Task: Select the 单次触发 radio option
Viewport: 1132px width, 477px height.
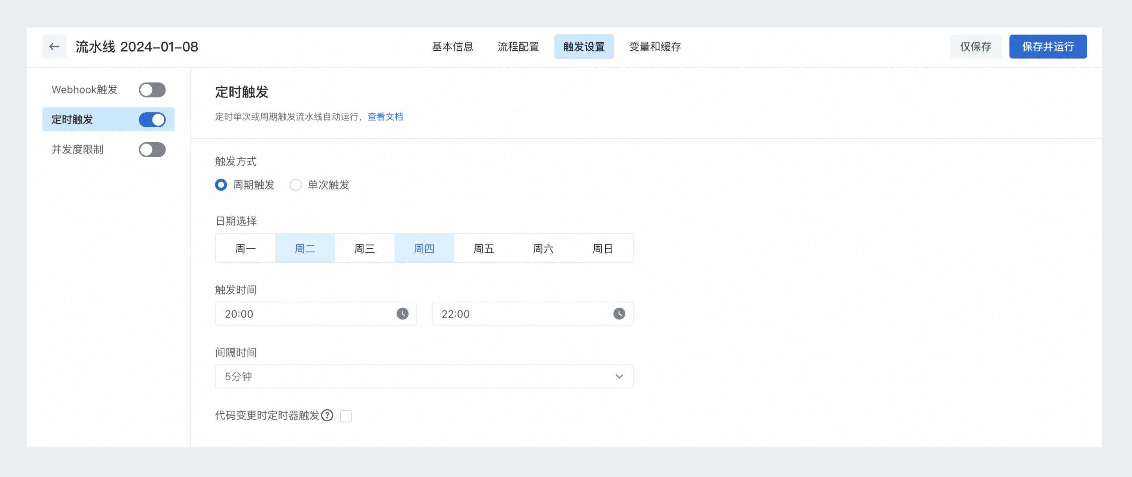Action: [296, 185]
